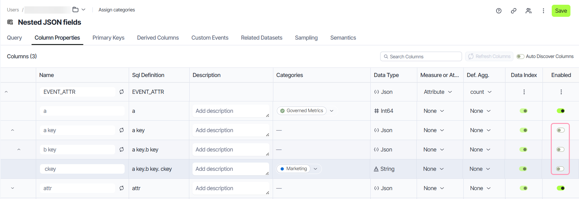
Task: Open the help question-mark icon
Action: (x=499, y=11)
